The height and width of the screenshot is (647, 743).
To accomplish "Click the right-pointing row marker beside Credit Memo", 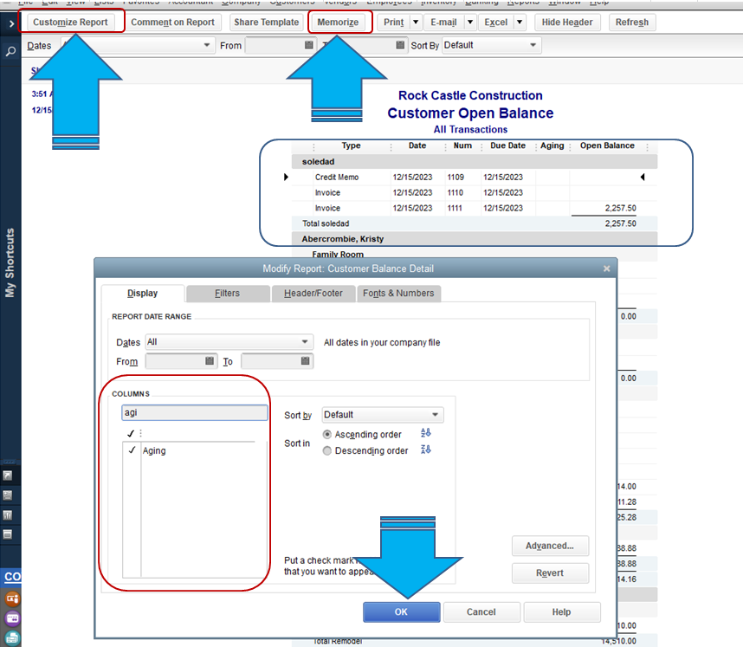I will tap(286, 177).
